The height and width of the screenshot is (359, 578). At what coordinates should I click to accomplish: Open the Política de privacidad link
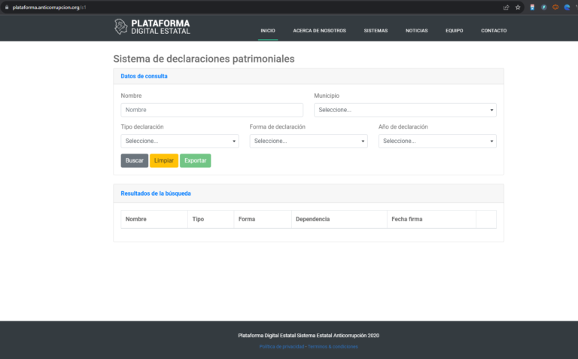click(x=281, y=346)
